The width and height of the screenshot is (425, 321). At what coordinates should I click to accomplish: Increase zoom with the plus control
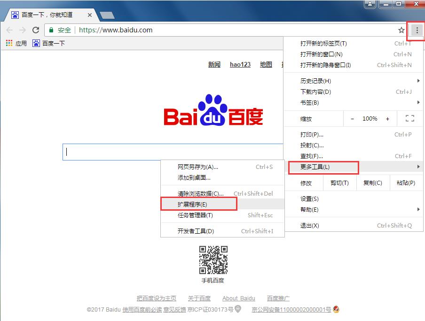click(388, 118)
